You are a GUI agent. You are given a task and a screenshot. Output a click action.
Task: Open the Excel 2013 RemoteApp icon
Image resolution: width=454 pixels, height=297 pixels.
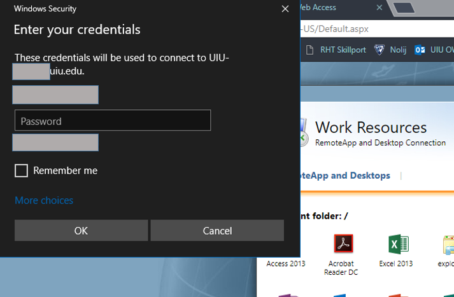pos(398,245)
